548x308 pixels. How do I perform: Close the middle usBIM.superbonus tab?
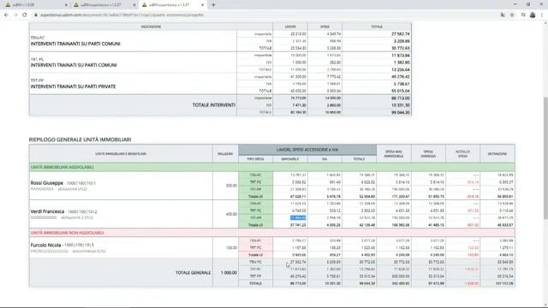coord(134,5)
